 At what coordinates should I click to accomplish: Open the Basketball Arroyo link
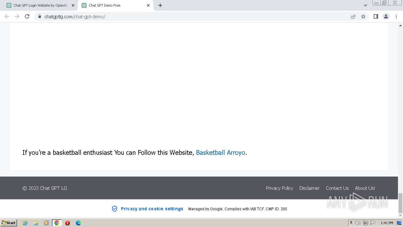pyautogui.click(x=220, y=153)
